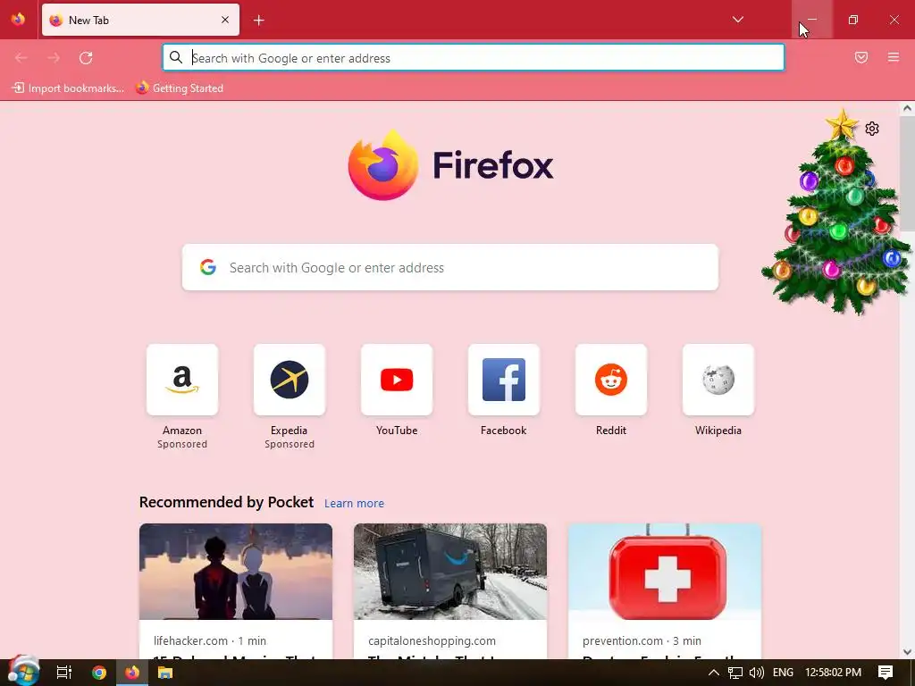Expand the list all tabs chevron
Viewport: 915px width, 686px height.
pyautogui.click(x=737, y=20)
